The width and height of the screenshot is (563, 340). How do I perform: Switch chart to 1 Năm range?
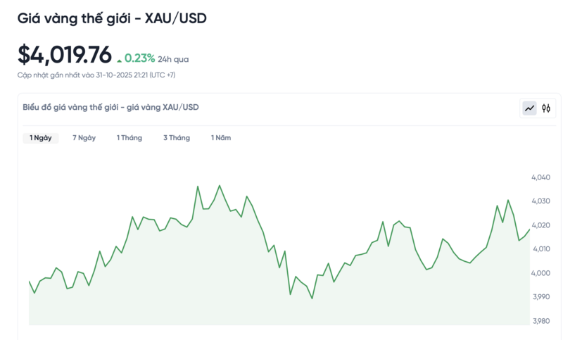pos(221,138)
